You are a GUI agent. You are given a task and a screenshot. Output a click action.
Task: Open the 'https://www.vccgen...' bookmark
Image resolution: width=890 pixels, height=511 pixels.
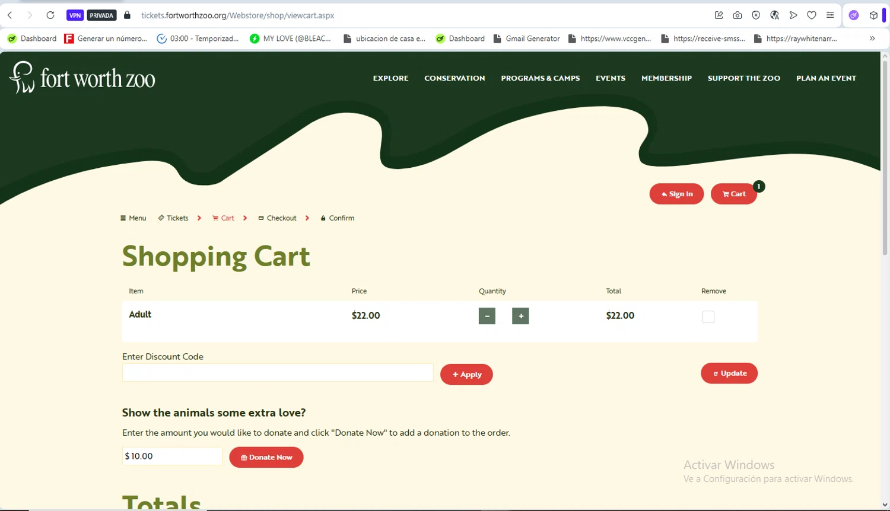[x=610, y=39]
